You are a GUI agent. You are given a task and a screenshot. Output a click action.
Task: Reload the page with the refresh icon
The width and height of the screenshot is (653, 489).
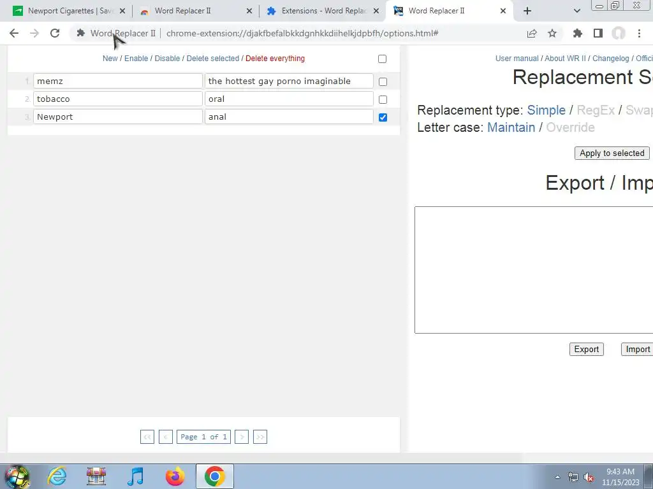pyautogui.click(x=55, y=33)
